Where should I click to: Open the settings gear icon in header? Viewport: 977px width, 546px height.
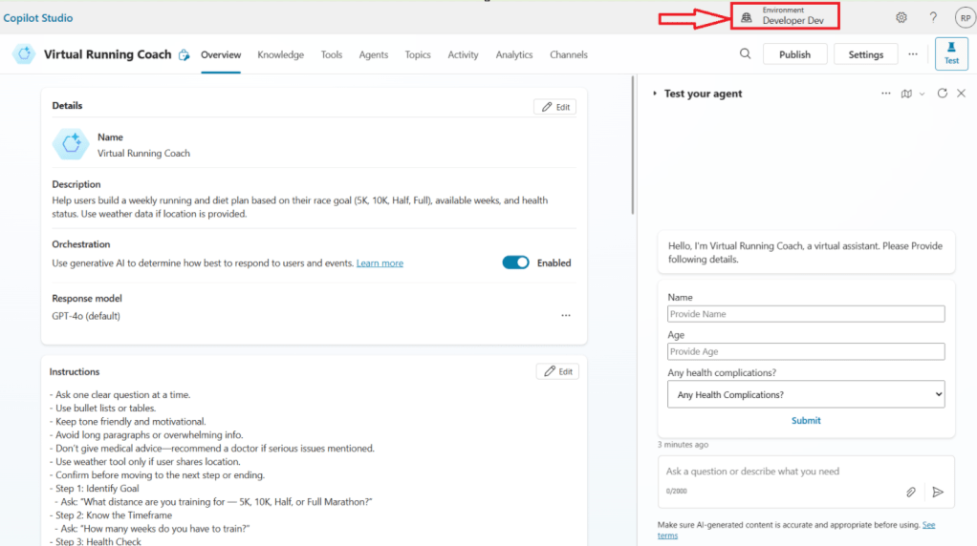pyautogui.click(x=901, y=17)
